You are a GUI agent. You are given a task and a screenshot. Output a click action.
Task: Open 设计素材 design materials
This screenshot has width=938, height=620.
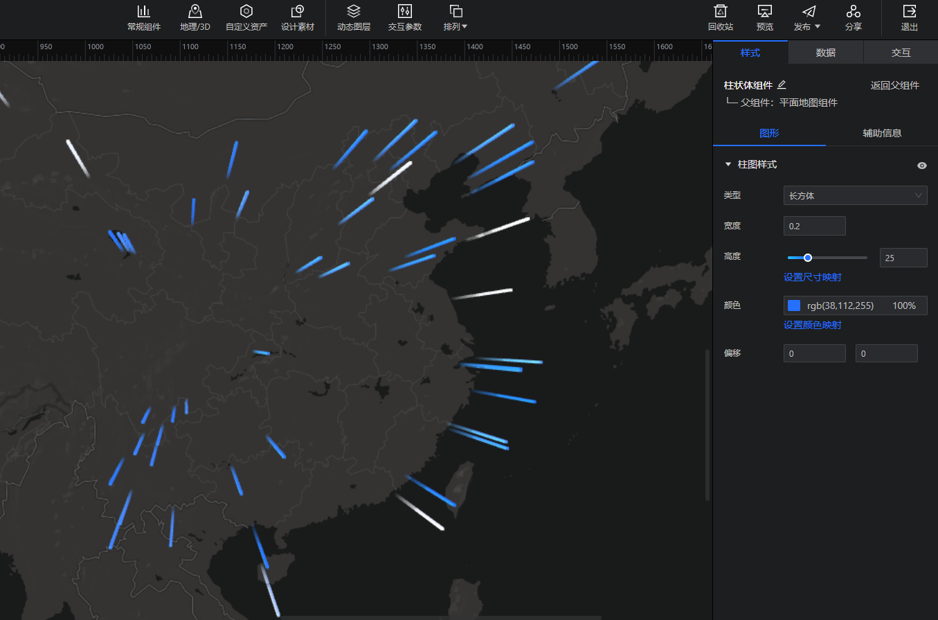pyautogui.click(x=298, y=12)
